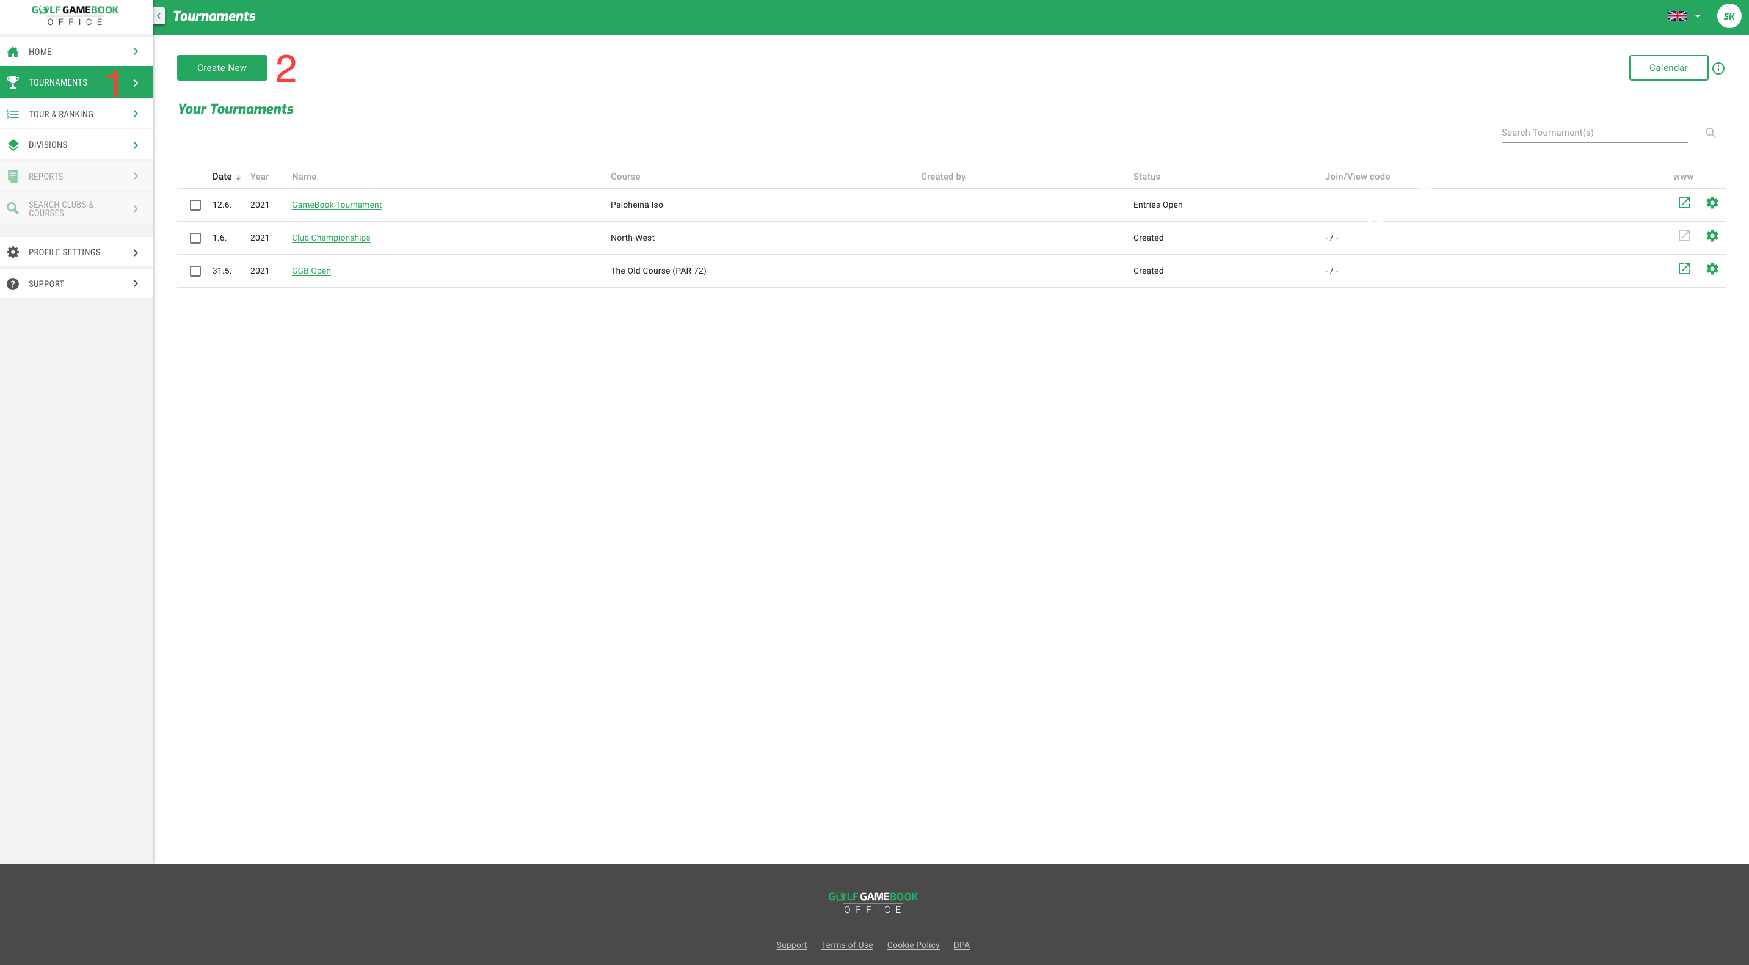Screen dimensions: 1749x965
Task: Click the Search Tournaments input field
Action: (1593, 132)
